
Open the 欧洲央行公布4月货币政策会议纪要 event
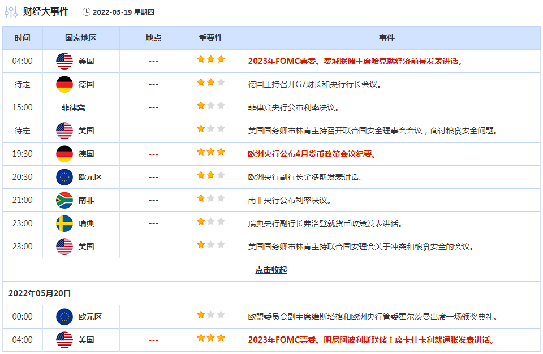(x=312, y=154)
